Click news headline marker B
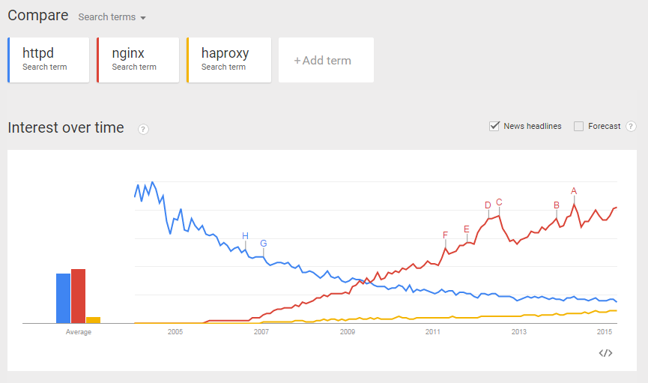The width and height of the screenshot is (648, 383). [x=557, y=205]
